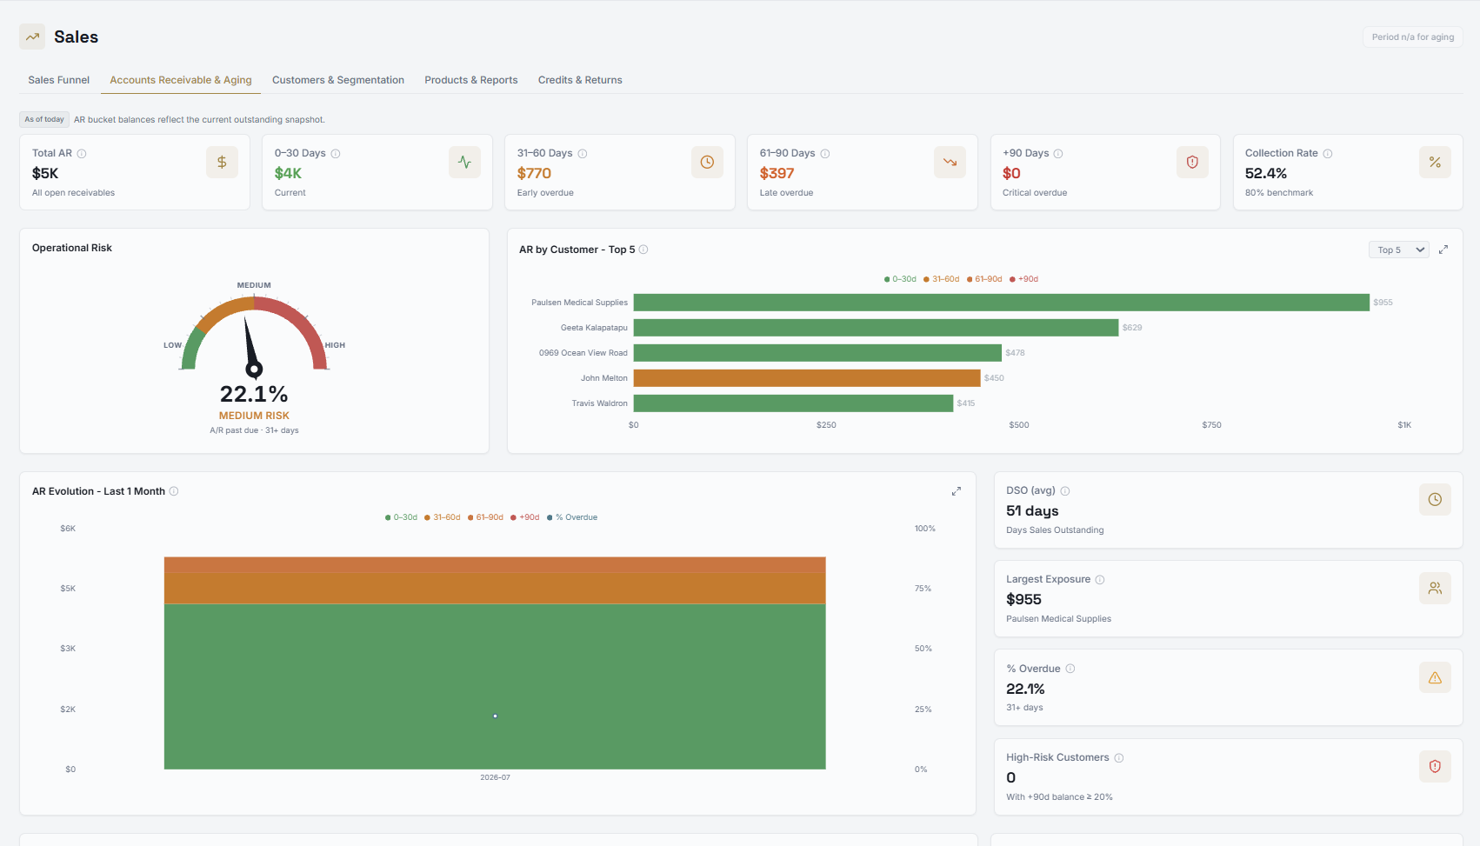Open info tooltip next to High-Risk Customers
The width and height of the screenshot is (1480, 846).
click(x=1119, y=757)
